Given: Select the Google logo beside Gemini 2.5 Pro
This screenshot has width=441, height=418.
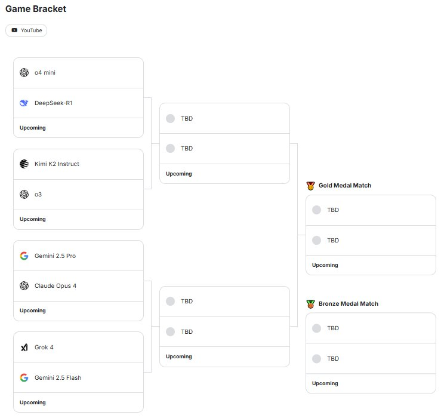Looking at the screenshot, I should 24,256.
